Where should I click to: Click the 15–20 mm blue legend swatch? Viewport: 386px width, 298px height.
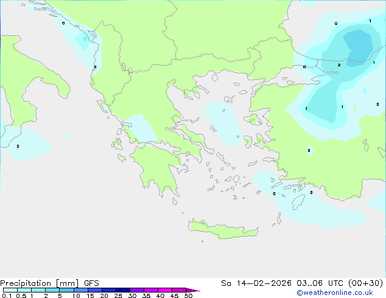tap(95, 290)
